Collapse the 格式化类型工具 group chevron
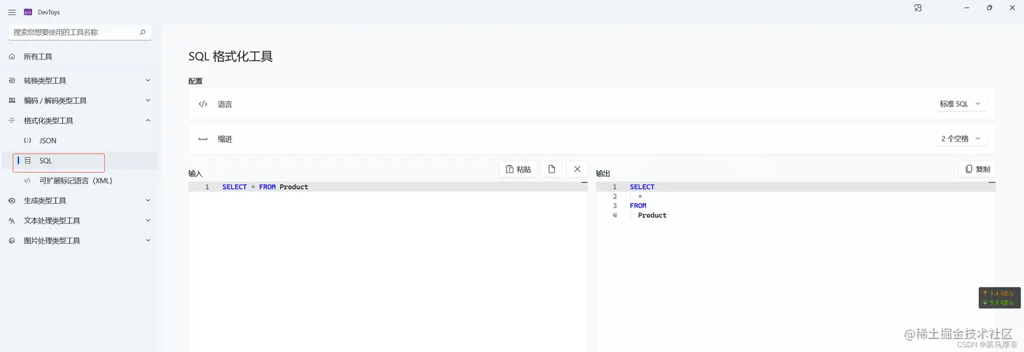This screenshot has height=352, width=1024. click(x=148, y=120)
